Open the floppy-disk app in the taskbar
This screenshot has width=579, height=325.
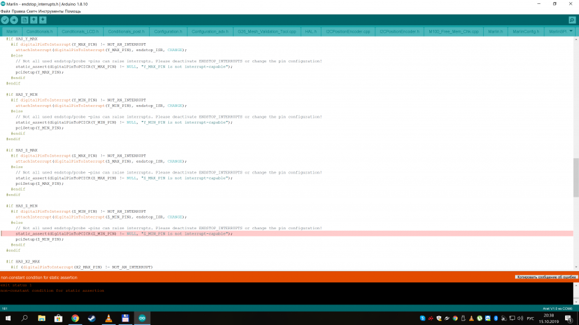click(125, 318)
